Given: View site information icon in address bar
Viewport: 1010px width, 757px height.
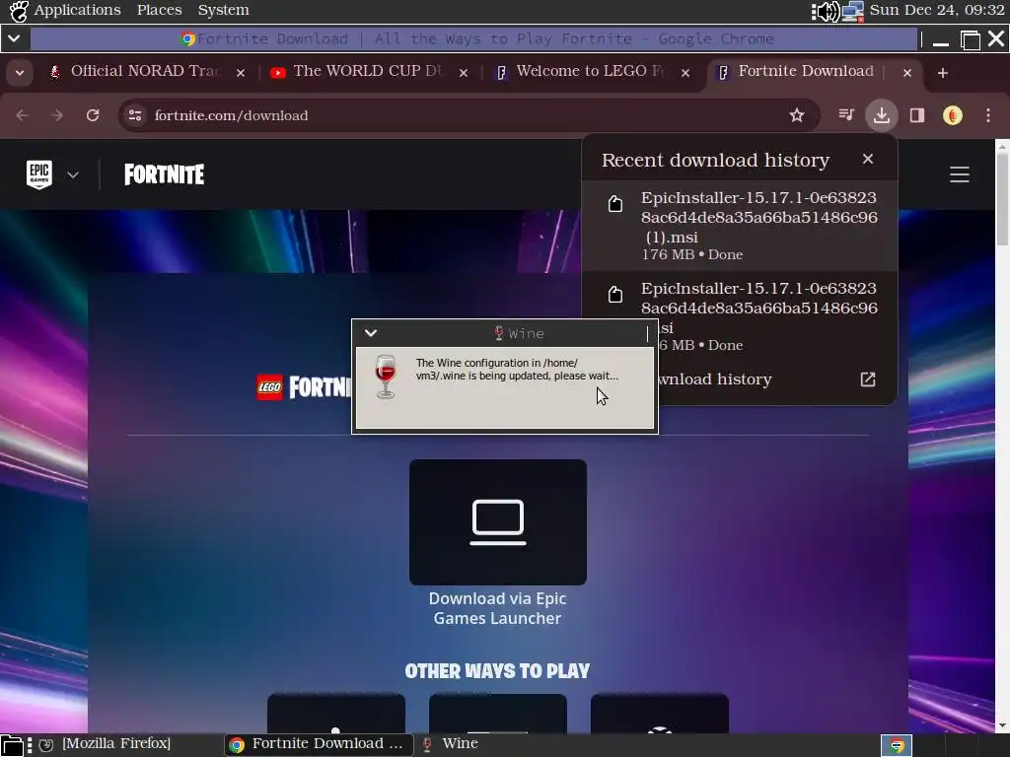Looking at the screenshot, I should point(135,115).
